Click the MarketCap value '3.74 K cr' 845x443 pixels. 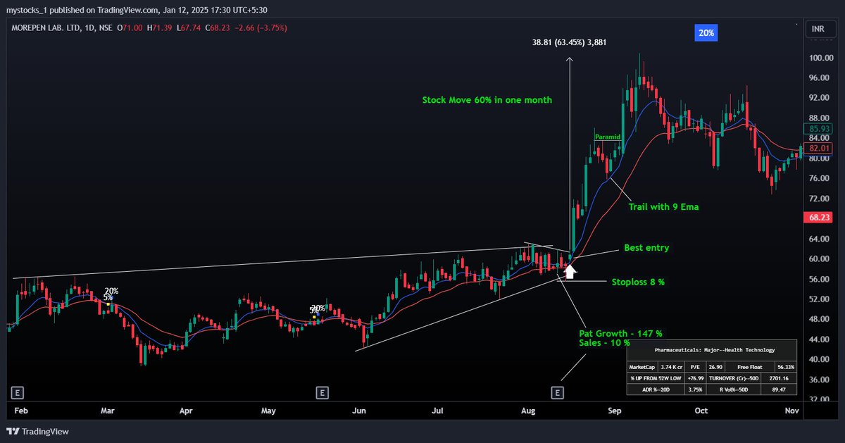pos(672,367)
